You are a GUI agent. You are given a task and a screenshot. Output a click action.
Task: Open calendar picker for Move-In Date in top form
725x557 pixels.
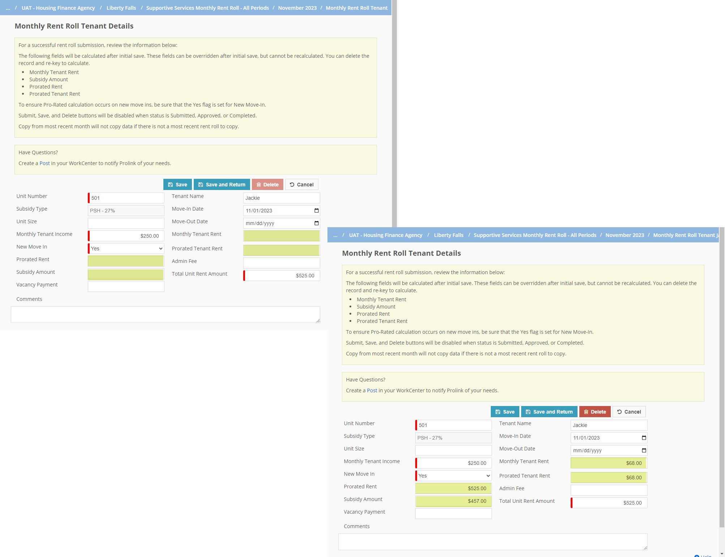tap(317, 211)
